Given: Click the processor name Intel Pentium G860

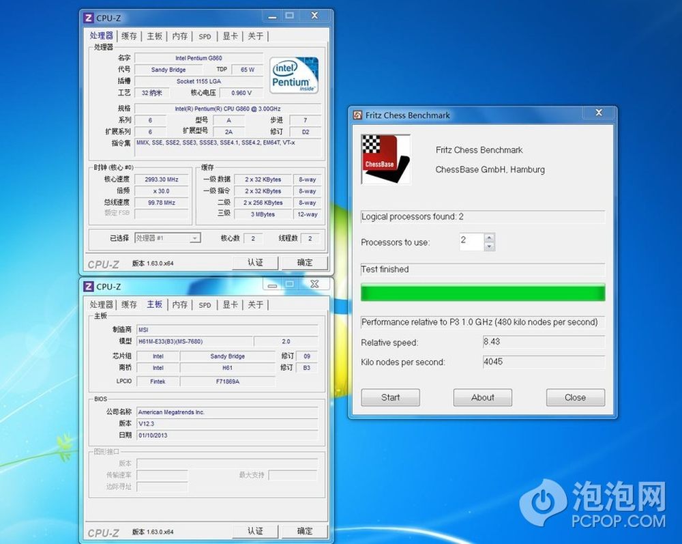Looking at the screenshot, I should click(198, 58).
